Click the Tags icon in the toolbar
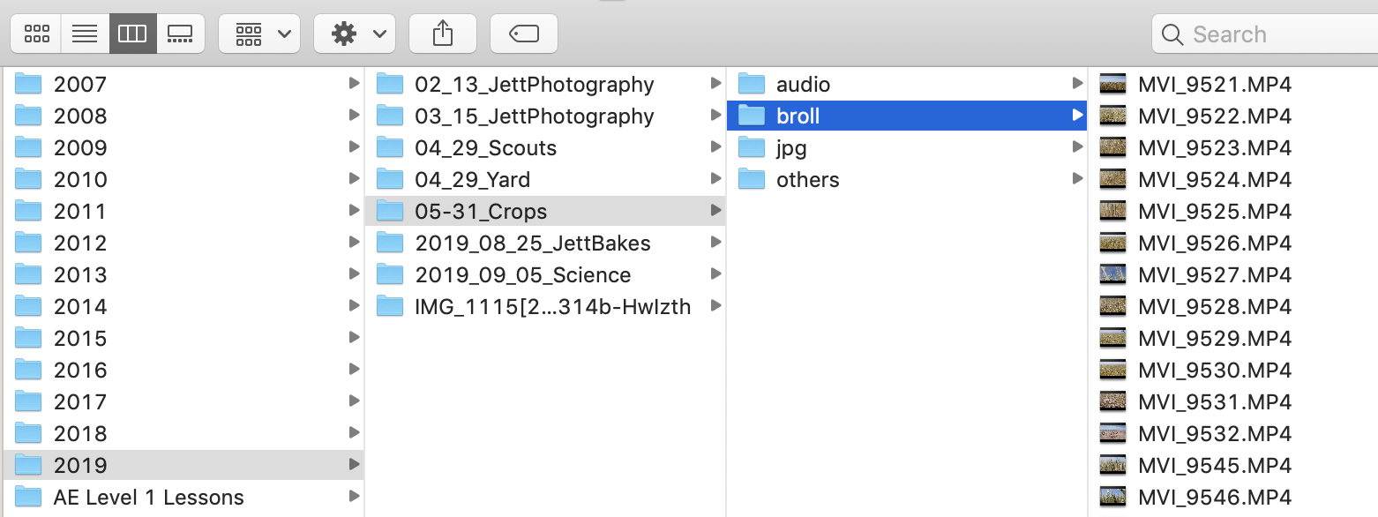The height and width of the screenshot is (517, 1378). [x=523, y=33]
